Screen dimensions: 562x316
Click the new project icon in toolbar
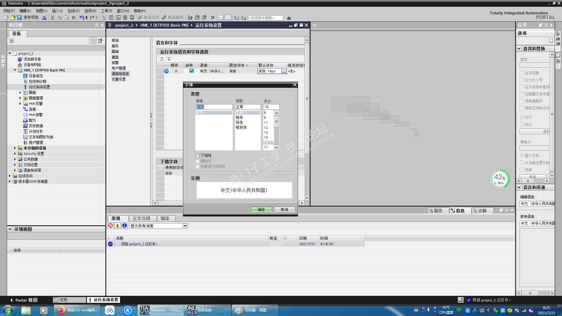(6, 18)
